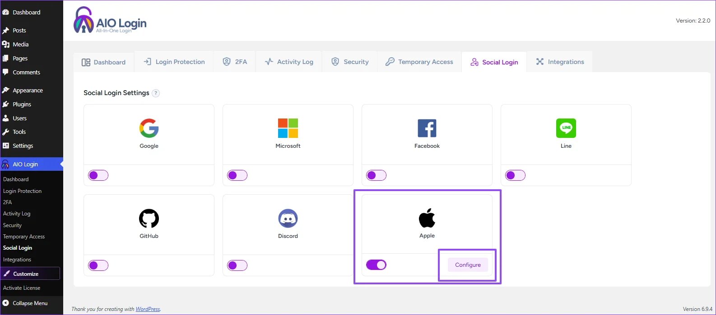Click the Tools wrench icon in sidebar
This screenshot has height=315, width=716.
(x=6, y=132)
